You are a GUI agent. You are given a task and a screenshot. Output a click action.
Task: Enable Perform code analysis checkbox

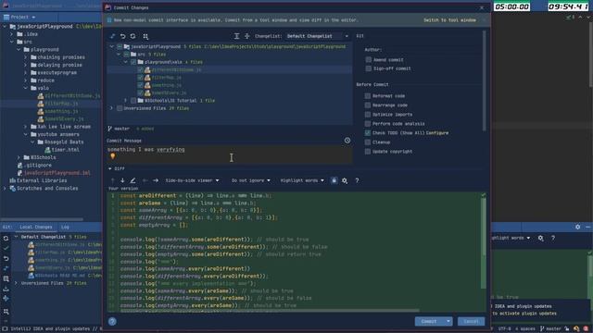[368, 123]
